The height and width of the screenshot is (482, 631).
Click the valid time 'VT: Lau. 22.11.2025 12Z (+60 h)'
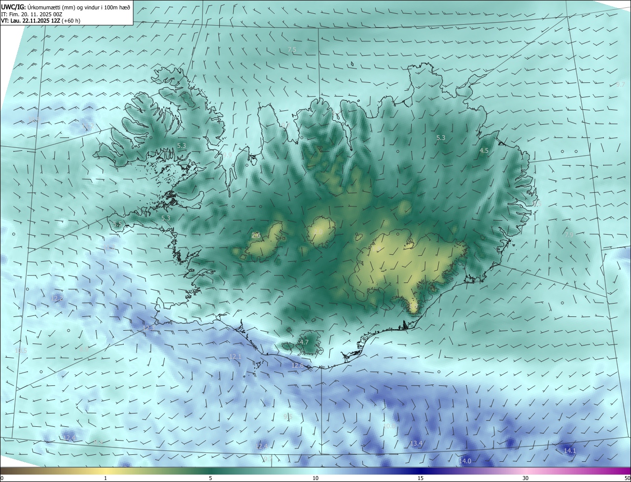point(41,21)
